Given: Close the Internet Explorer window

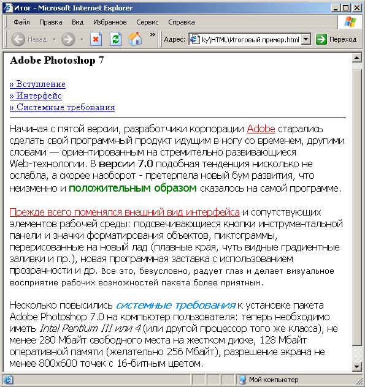Looking at the screenshot, I should pyautogui.click(x=357, y=8).
